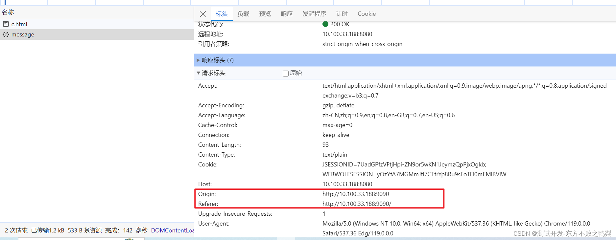The height and width of the screenshot is (240, 616).
Task: Open the 响应 tab
Action: pyautogui.click(x=287, y=14)
